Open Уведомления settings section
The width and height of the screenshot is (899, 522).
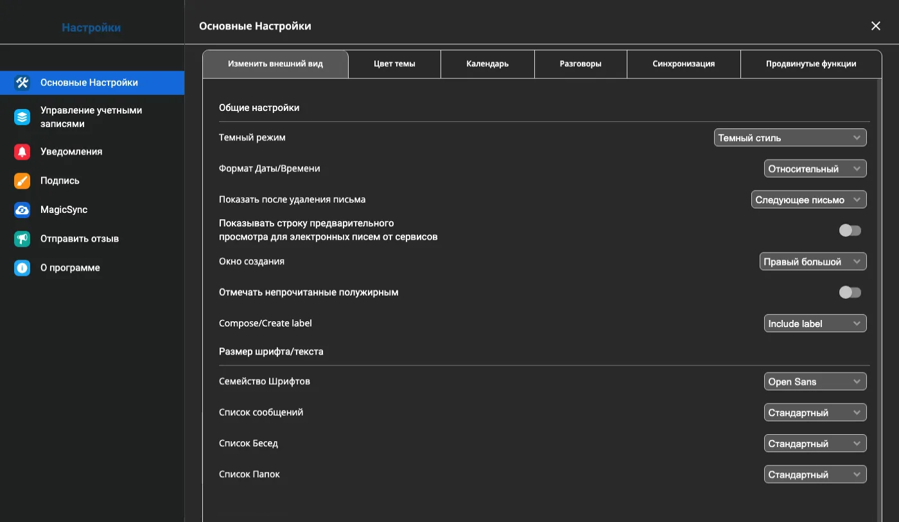click(x=92, y=152)
